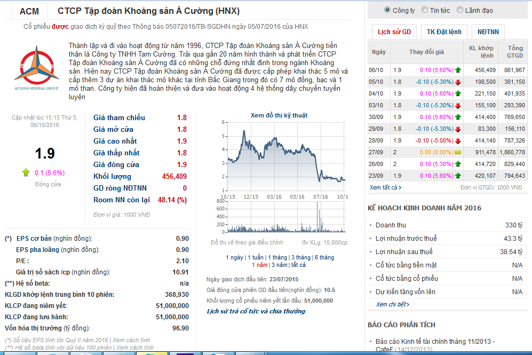Click the KLCP đang niêm yết value 51,000,000
The height and width of the screenshot is (355, 532).
172,306
